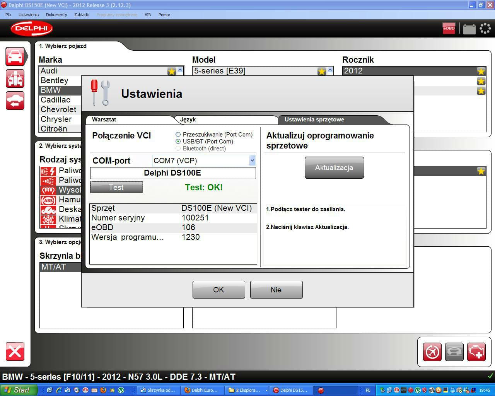This screenshot has height=396, width=495.
Task: Click the battery status icon in top bar
Action: coord(469,29)
